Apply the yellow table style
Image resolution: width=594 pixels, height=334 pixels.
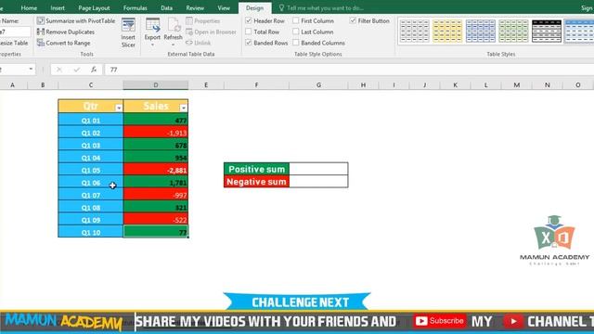pos(447,31)
